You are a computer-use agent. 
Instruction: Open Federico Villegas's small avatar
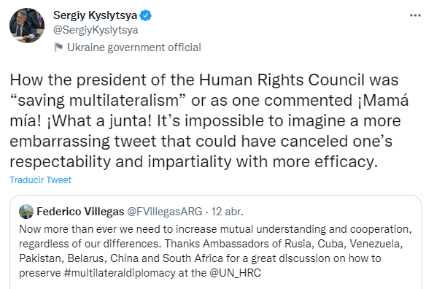coord(26,212)
